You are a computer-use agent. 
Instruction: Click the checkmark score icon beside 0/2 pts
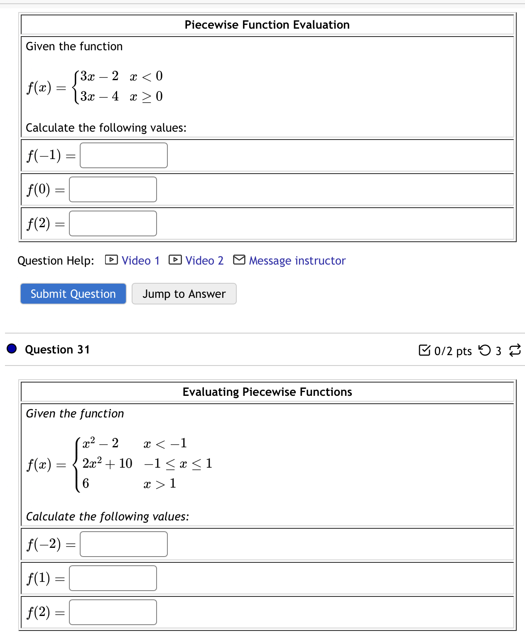pyautogui.click(x=425, y=351)
